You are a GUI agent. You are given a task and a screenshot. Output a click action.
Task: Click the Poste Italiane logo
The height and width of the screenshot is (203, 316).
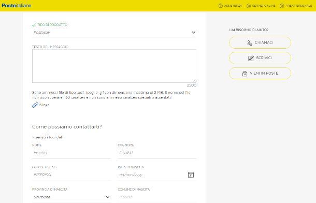pos(17,6)
